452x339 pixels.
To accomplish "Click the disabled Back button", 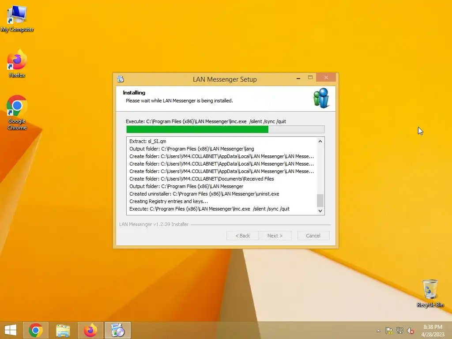I will (x=242, y=236).
